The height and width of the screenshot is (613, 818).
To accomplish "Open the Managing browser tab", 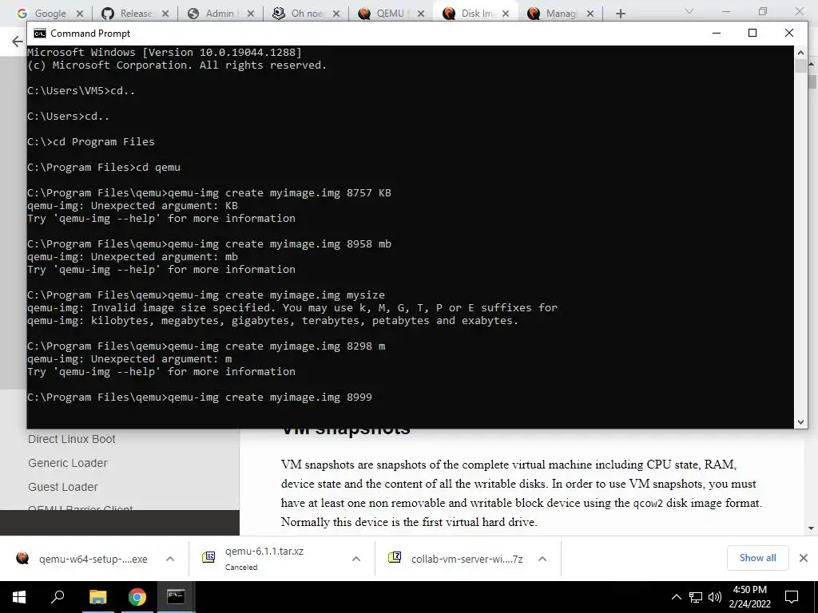I will point(554,14).
